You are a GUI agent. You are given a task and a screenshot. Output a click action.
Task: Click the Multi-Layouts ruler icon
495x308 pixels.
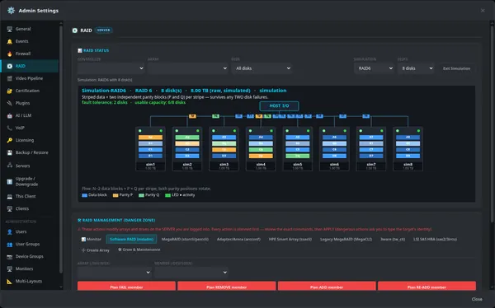tap(10, 281)
